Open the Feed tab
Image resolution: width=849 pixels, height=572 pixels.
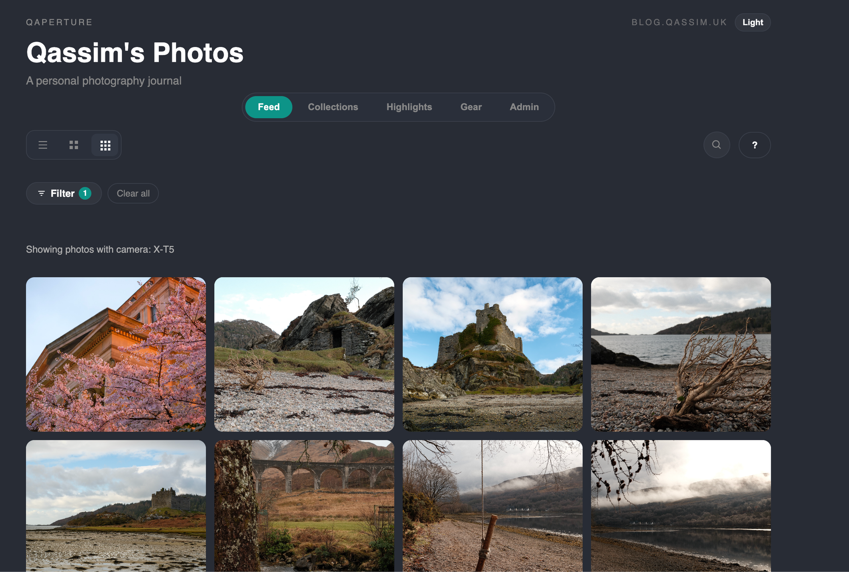pyautogui.click(x=269, y=107)
